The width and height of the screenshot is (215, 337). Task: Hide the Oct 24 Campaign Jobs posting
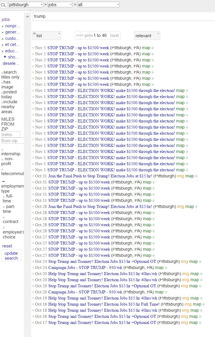tap(166, 268)
